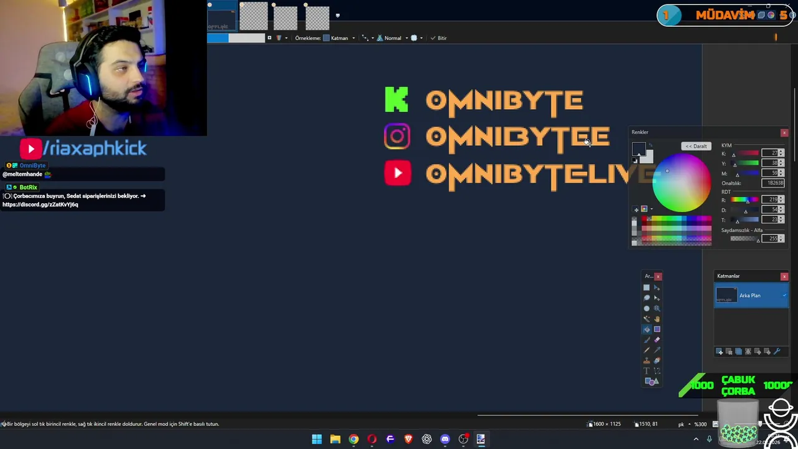This screenshot has height=449, width=798.
Task: Select the Color Picker eyedropper tool
Action: coord(656,350)
